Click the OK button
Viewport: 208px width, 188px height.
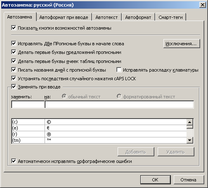[x=155, y=180]
